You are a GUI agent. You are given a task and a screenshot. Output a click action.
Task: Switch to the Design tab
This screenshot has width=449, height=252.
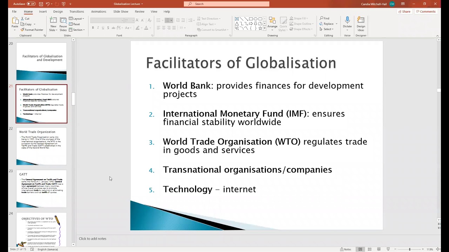58,12
